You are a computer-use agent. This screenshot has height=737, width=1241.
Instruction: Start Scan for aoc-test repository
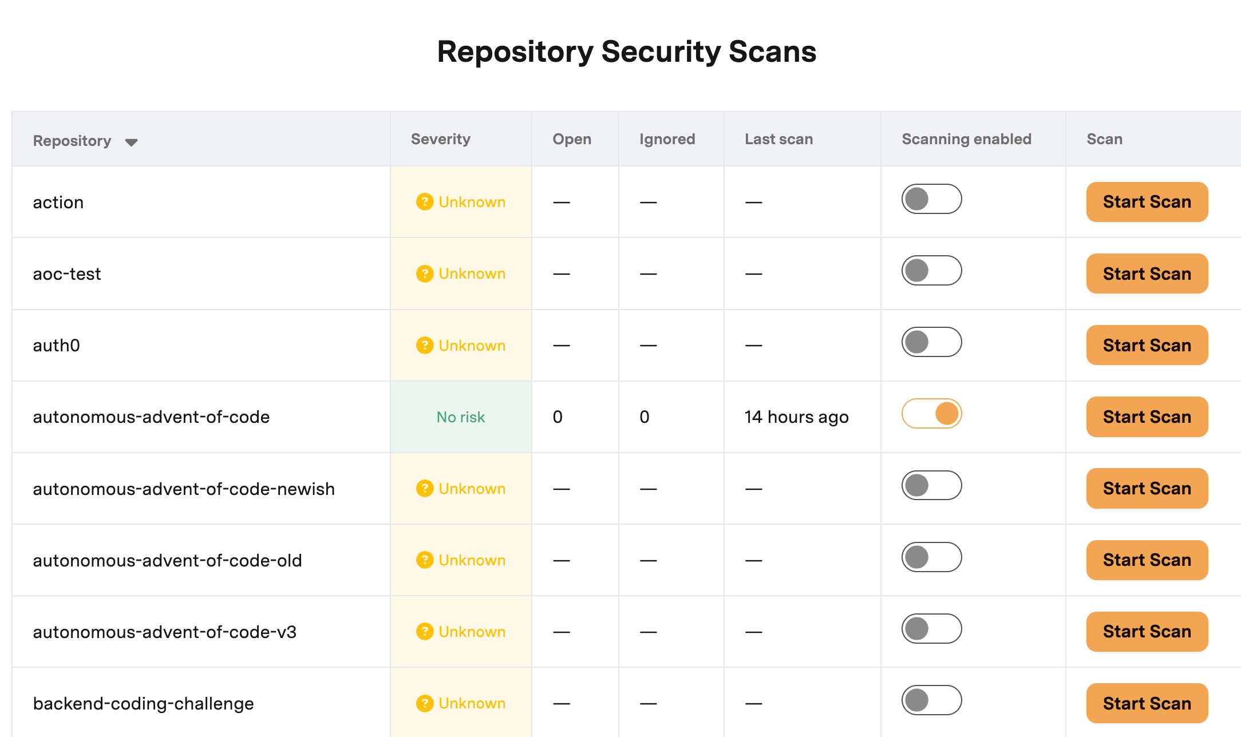tap(1147, 274)
